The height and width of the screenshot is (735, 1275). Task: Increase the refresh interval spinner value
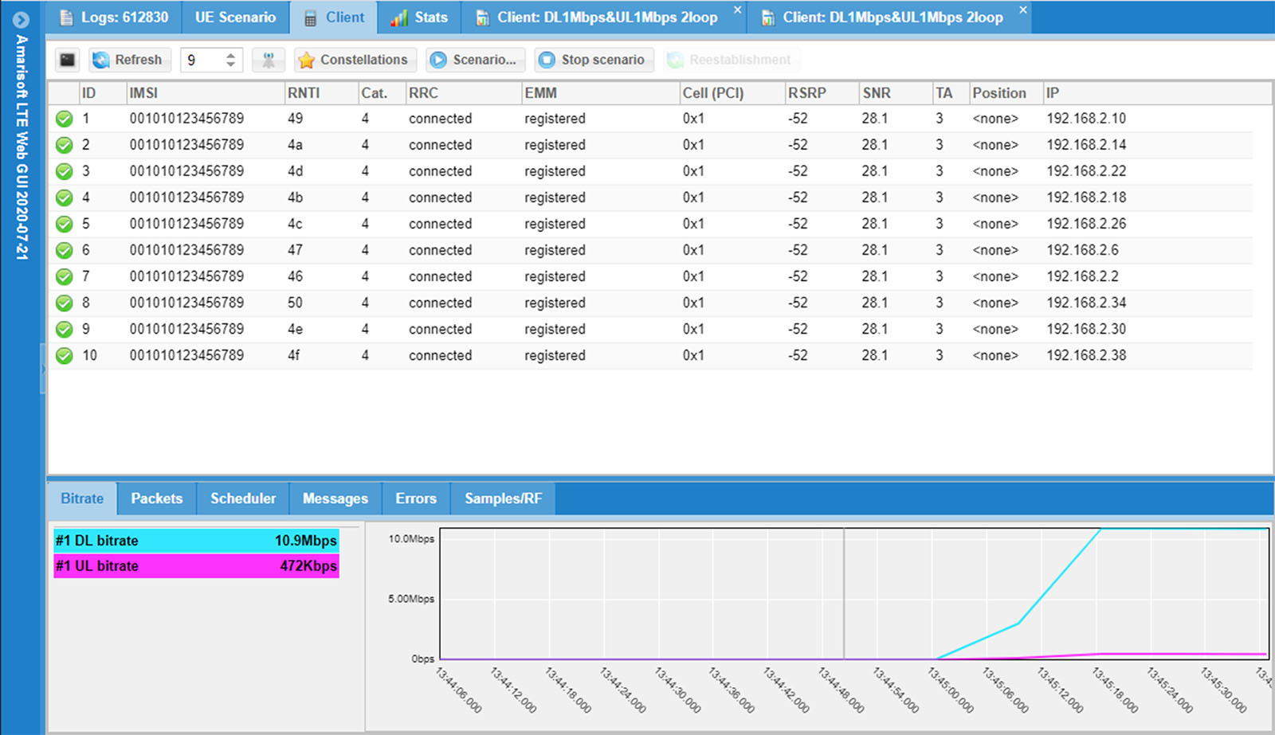click(x=231, y=55)
